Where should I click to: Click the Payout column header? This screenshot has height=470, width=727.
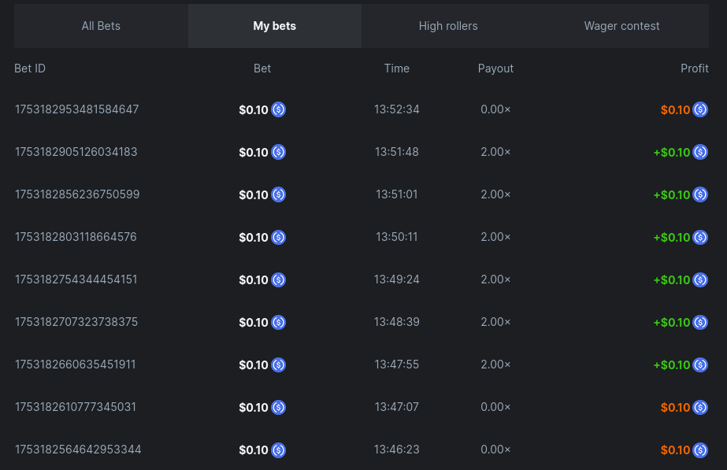click(x=495, y=68)
